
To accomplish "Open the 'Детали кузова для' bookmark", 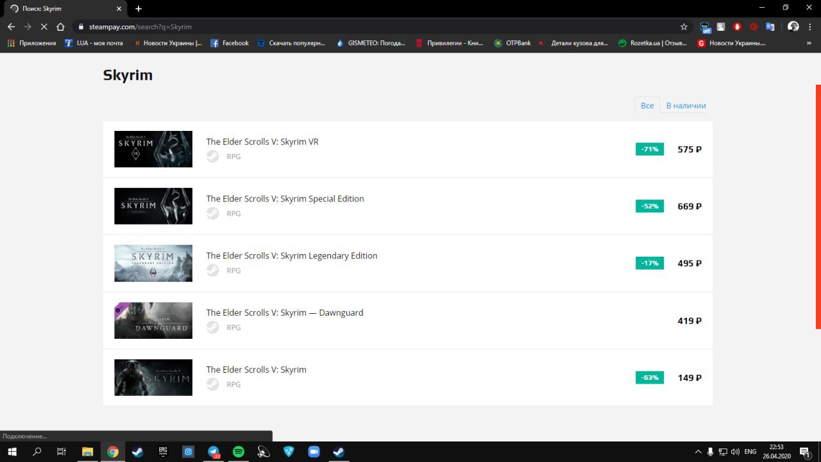I will (573, 43).
